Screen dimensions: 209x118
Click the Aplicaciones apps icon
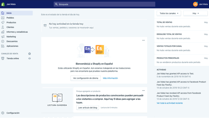tap(3, 46)
